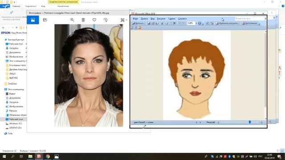Open the Сервис menu in Picture Manager
Screen dimensions: 285x160
point(171,19)
